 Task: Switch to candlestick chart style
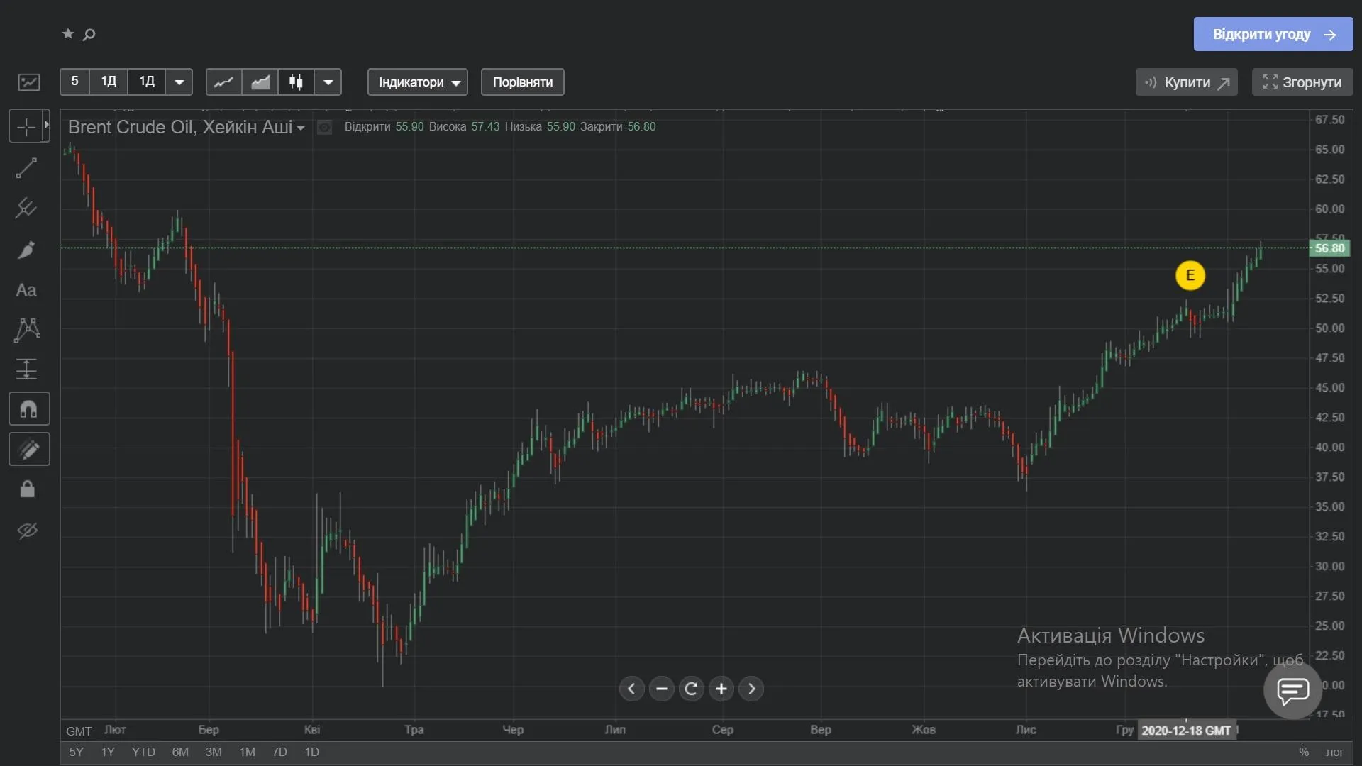click(x=297, y=82)
